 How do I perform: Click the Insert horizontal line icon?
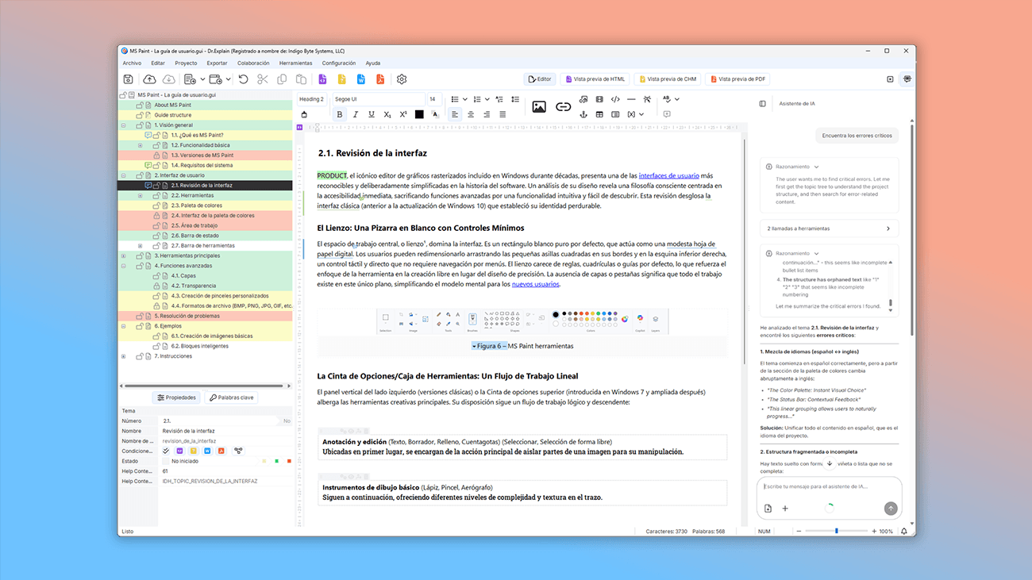coord(631,99)
